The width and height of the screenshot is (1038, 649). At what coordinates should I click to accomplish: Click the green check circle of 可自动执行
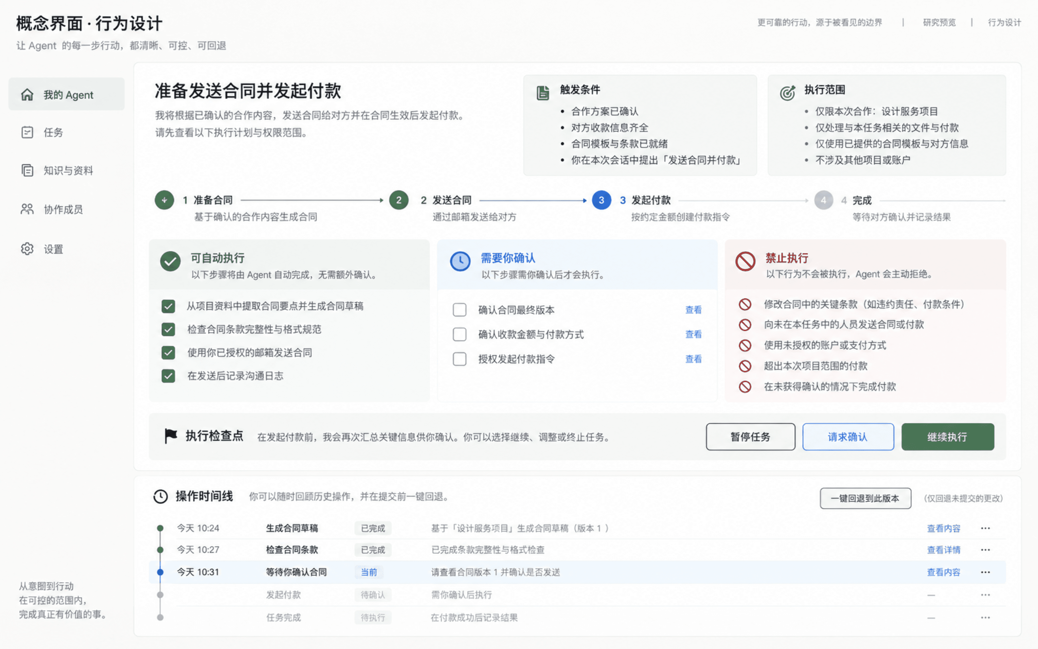pos(170,261)
